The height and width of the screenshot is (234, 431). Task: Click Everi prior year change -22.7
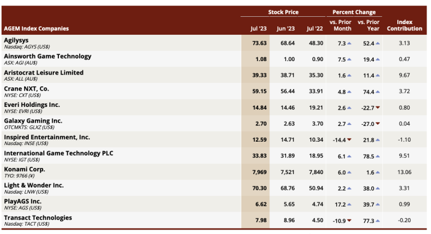click(x=368, y=108)
